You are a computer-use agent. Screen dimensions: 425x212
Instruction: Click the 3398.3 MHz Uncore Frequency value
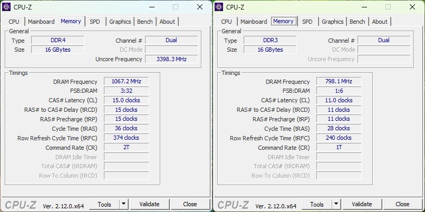tap(171, 59)
